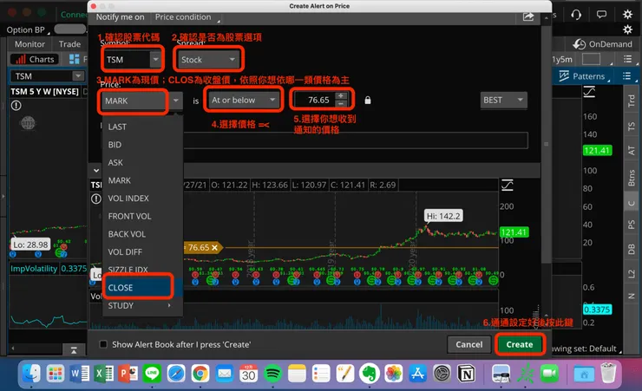Click the ImpVolatility study label
The image size is (642, 391).
pos(34,269)
